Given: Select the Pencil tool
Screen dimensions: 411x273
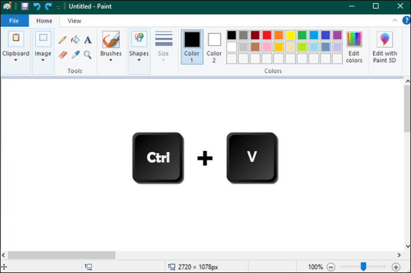Looking at the screenshot, I should [63, 40].
